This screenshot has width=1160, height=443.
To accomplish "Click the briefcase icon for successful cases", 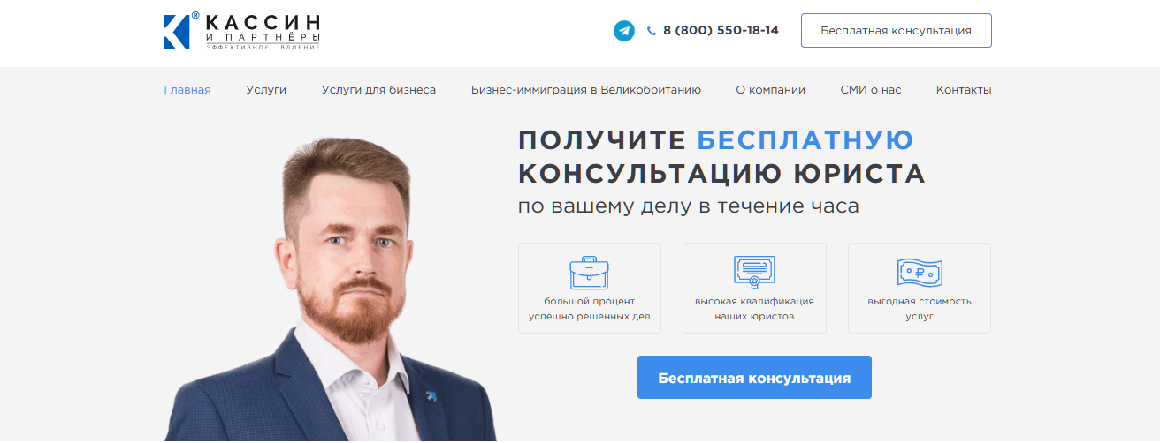I will (589, 272).
